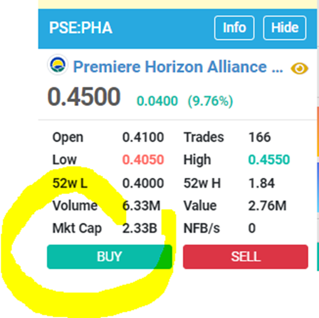The height and width of the screenshot is (318, 319).
Task: Click the 52w L value 0.4000
Action: 143,183
